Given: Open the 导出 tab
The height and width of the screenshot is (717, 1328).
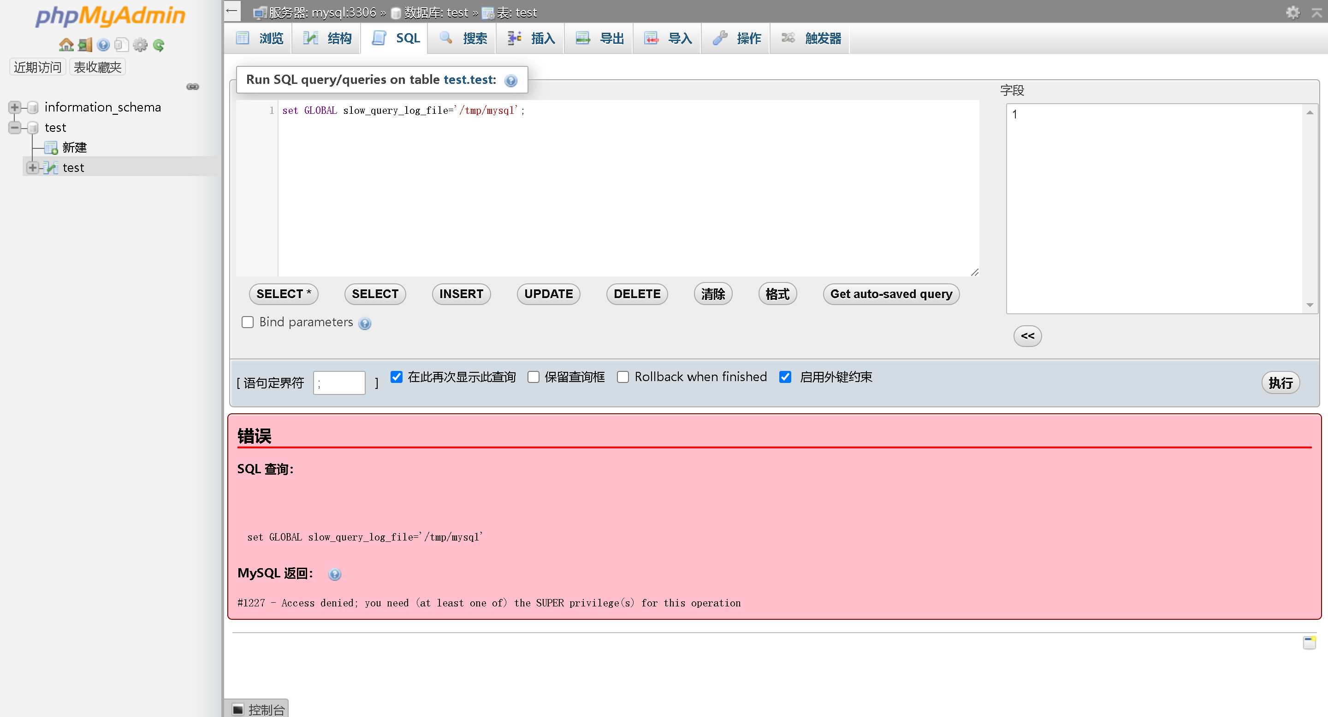Looking at the screenshot, I should (599, 38).
